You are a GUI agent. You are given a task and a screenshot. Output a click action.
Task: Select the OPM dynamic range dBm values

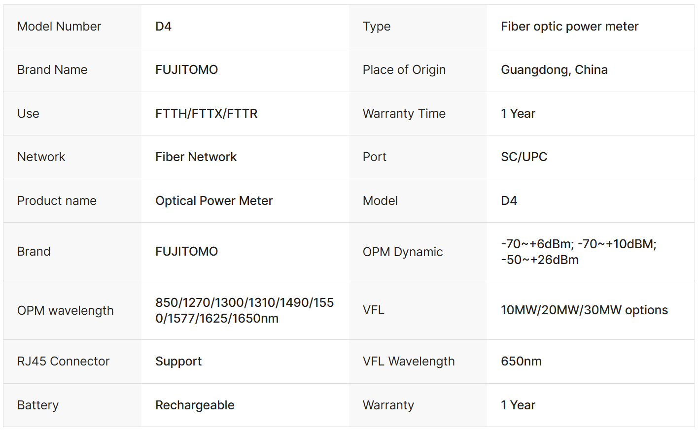point(578,252)
